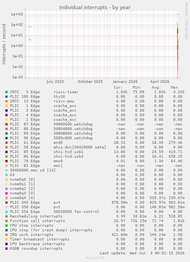Select the IRQ work interrupts color swatch

click(x=6, y=235)
